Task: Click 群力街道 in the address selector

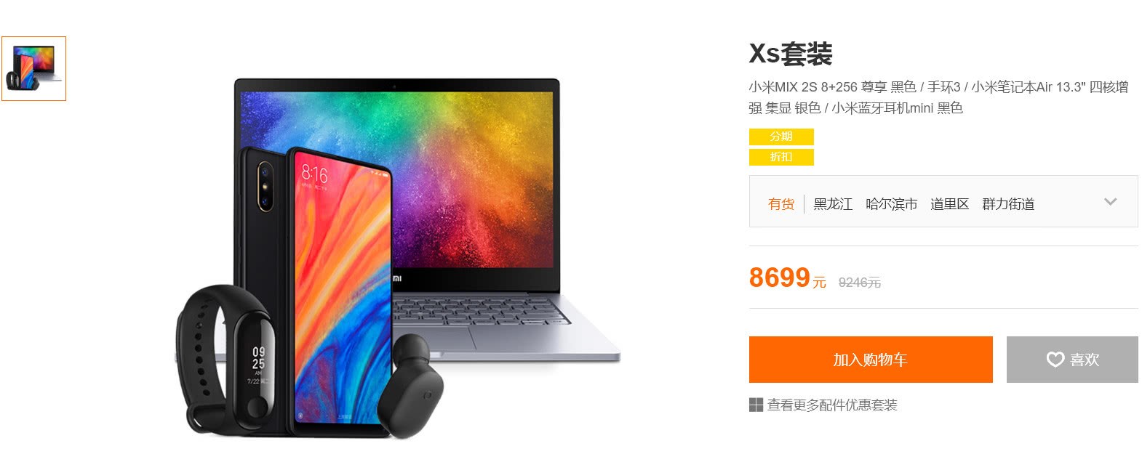Action: coord(1008,204)
